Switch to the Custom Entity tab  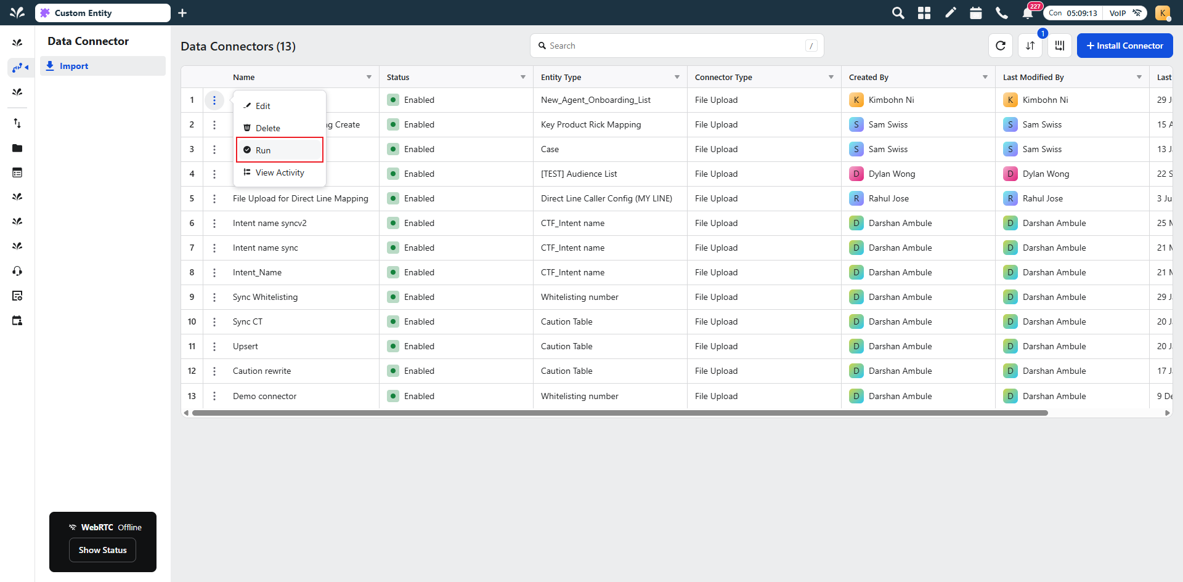(x=103, y=13)
